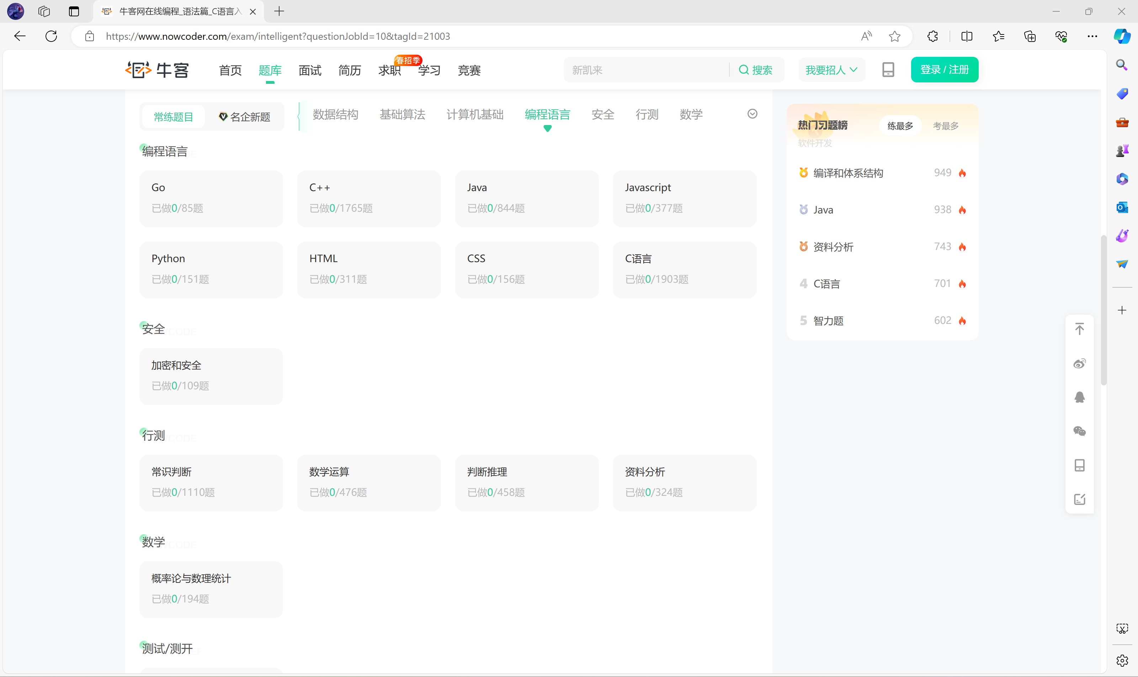Switch to 数学 category tab
Screen dimensions: 1138x677
point(691,114)
